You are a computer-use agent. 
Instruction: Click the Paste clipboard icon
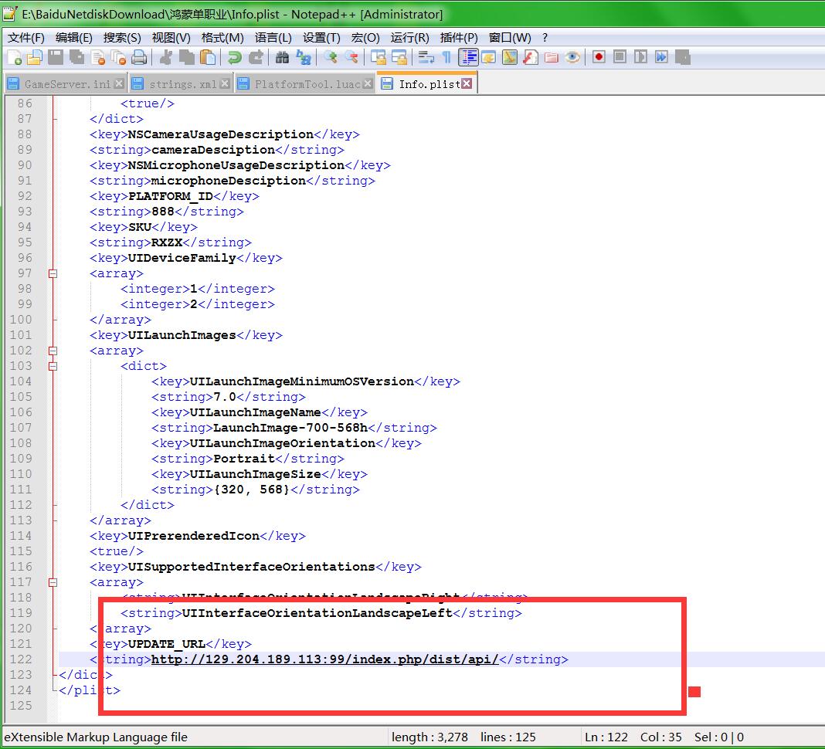pos(208,57)
